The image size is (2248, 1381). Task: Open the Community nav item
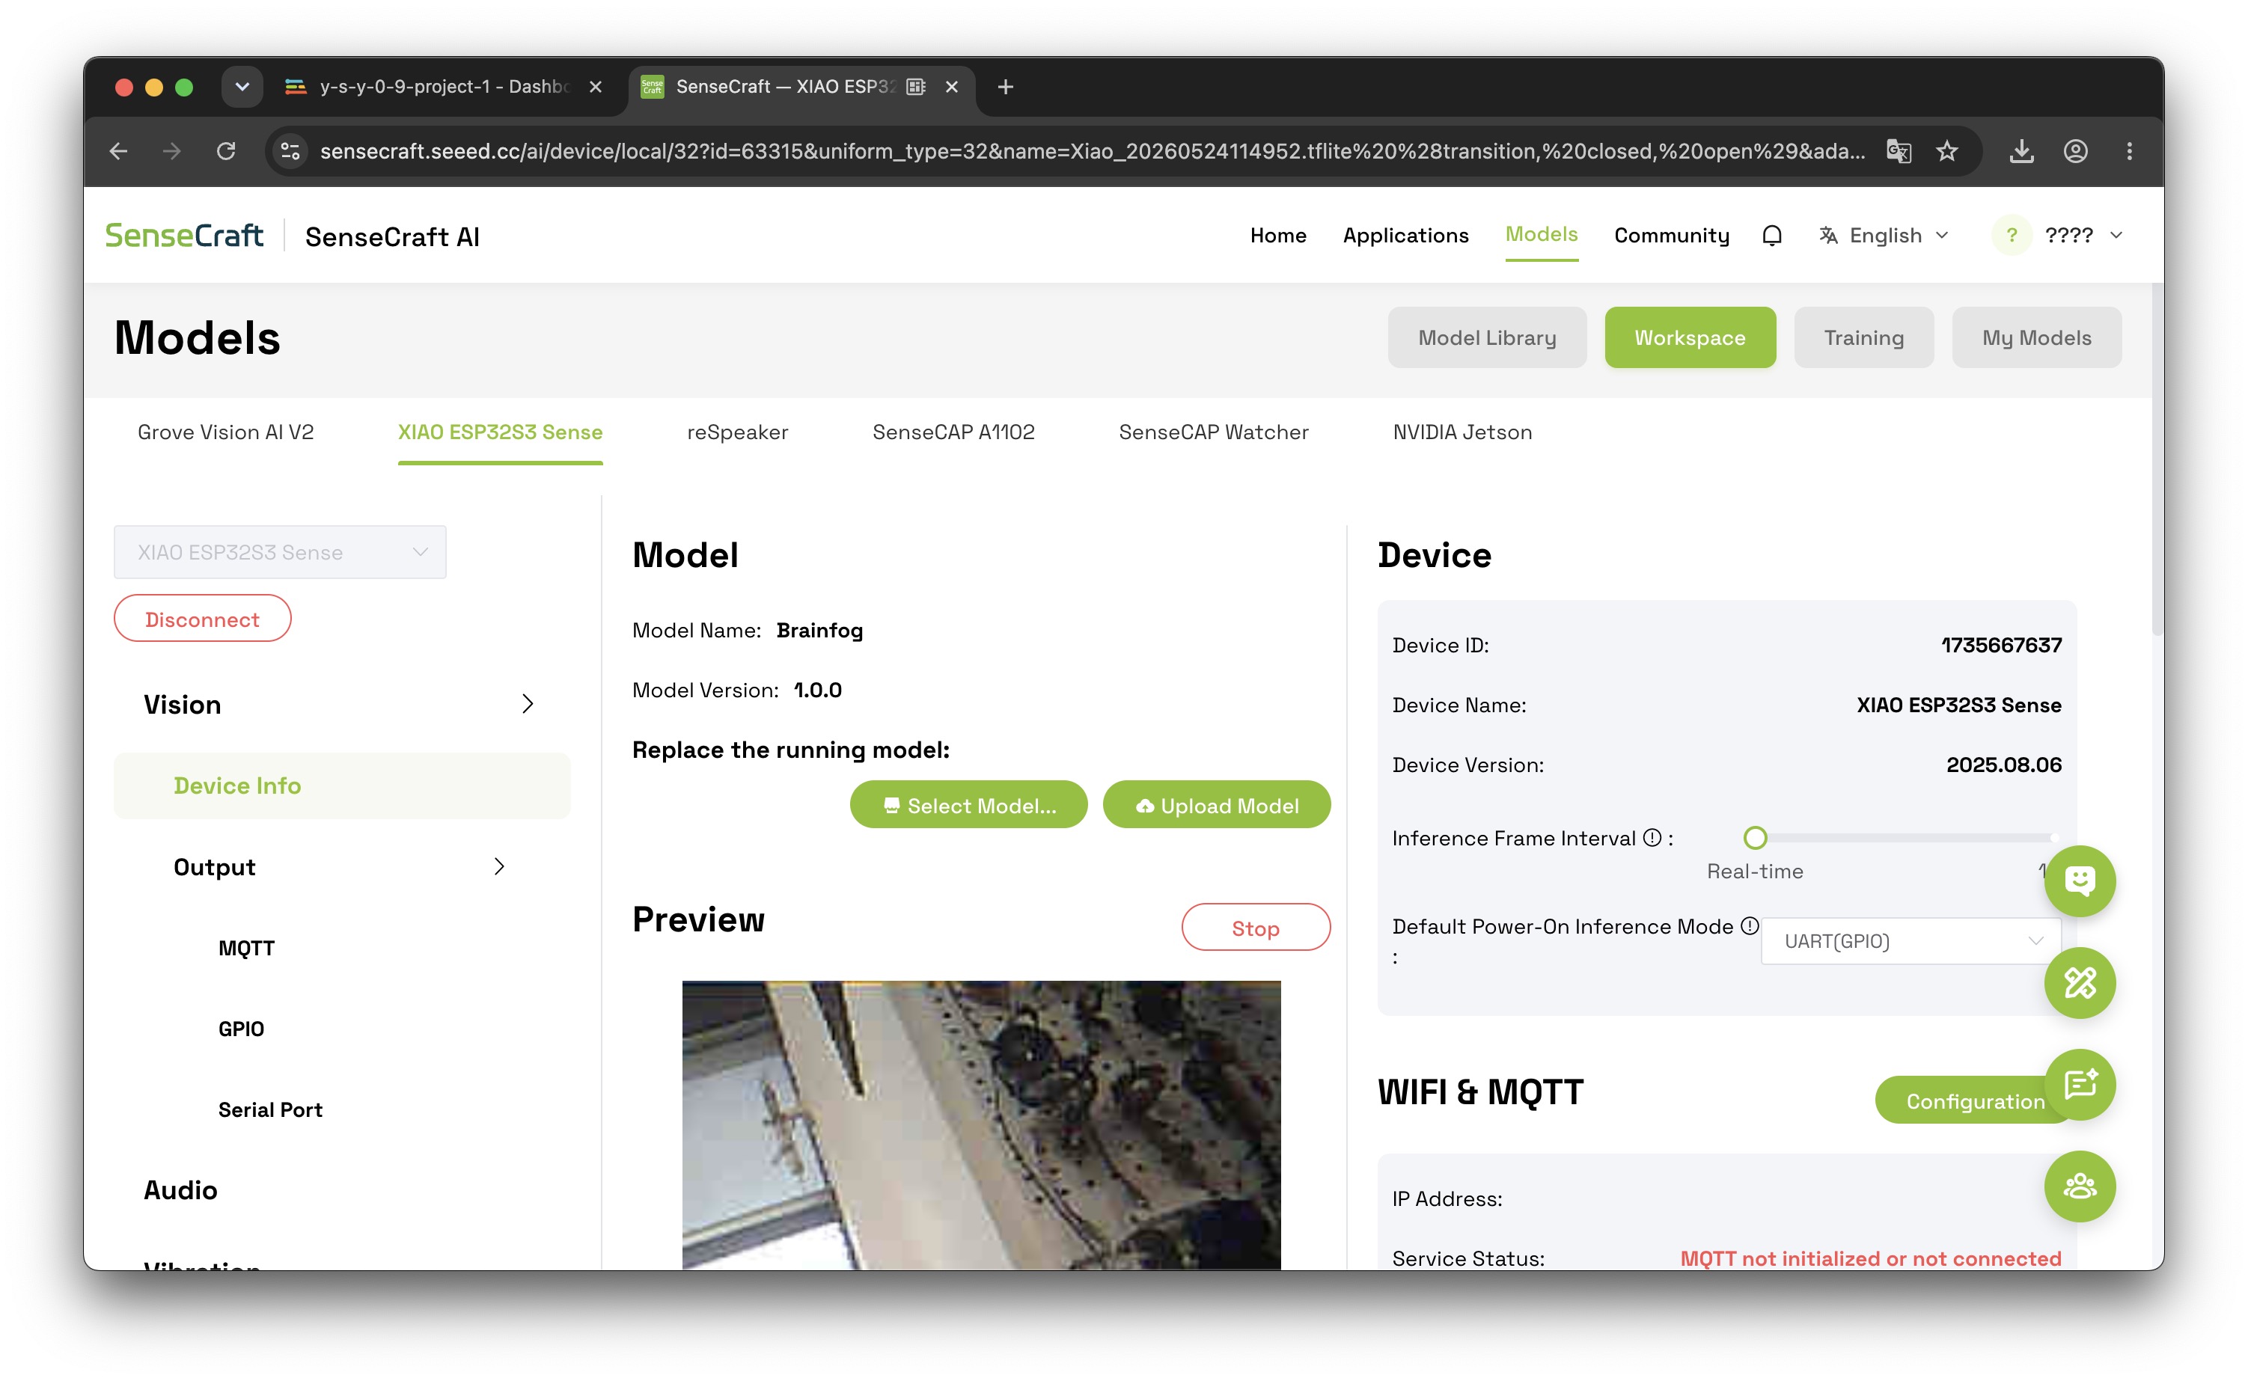coord(1671,236)
